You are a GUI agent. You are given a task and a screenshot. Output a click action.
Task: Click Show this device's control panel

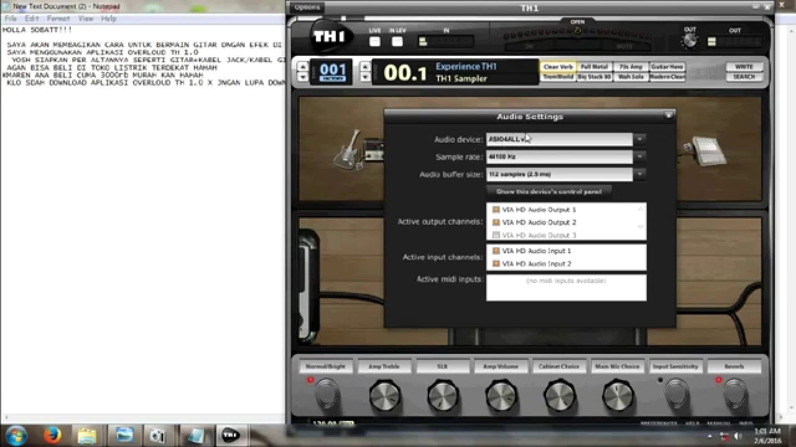click(549, 192)
